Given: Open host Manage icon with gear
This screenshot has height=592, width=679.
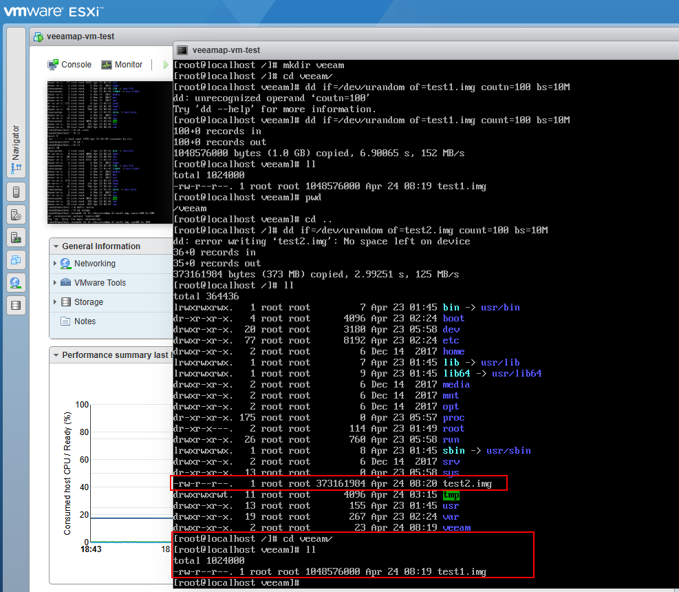Looking at the screenshot, I should click(x=16, y=215).
